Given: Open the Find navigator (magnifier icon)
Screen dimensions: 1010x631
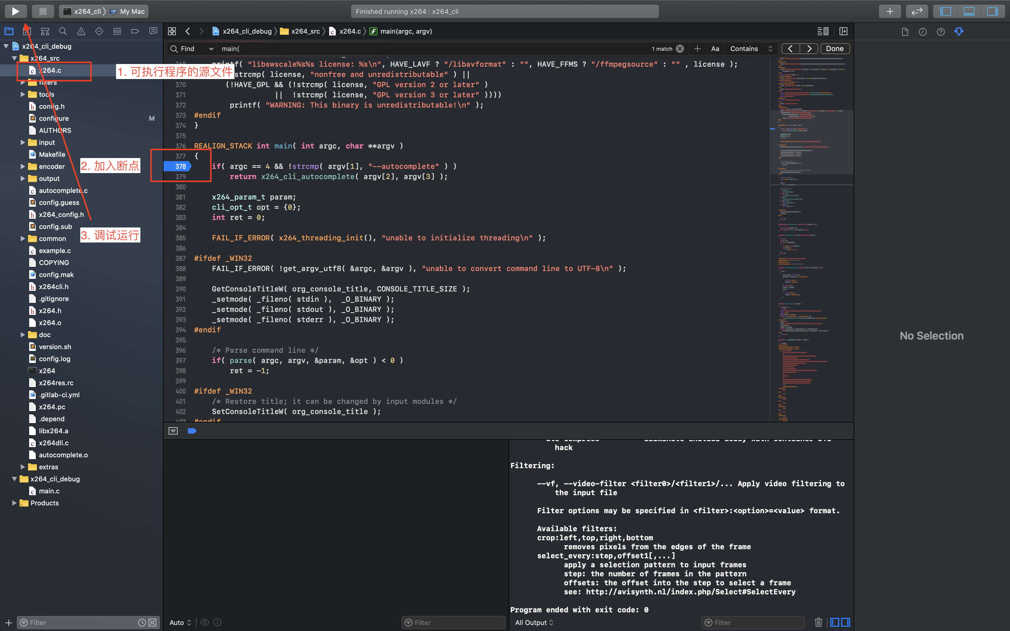Looking at the screenshot, I should click(63, 31).
